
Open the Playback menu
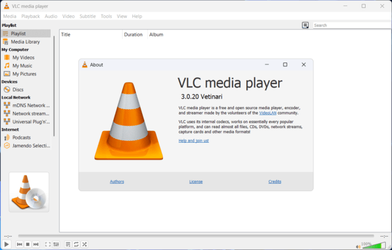[31, 17]
